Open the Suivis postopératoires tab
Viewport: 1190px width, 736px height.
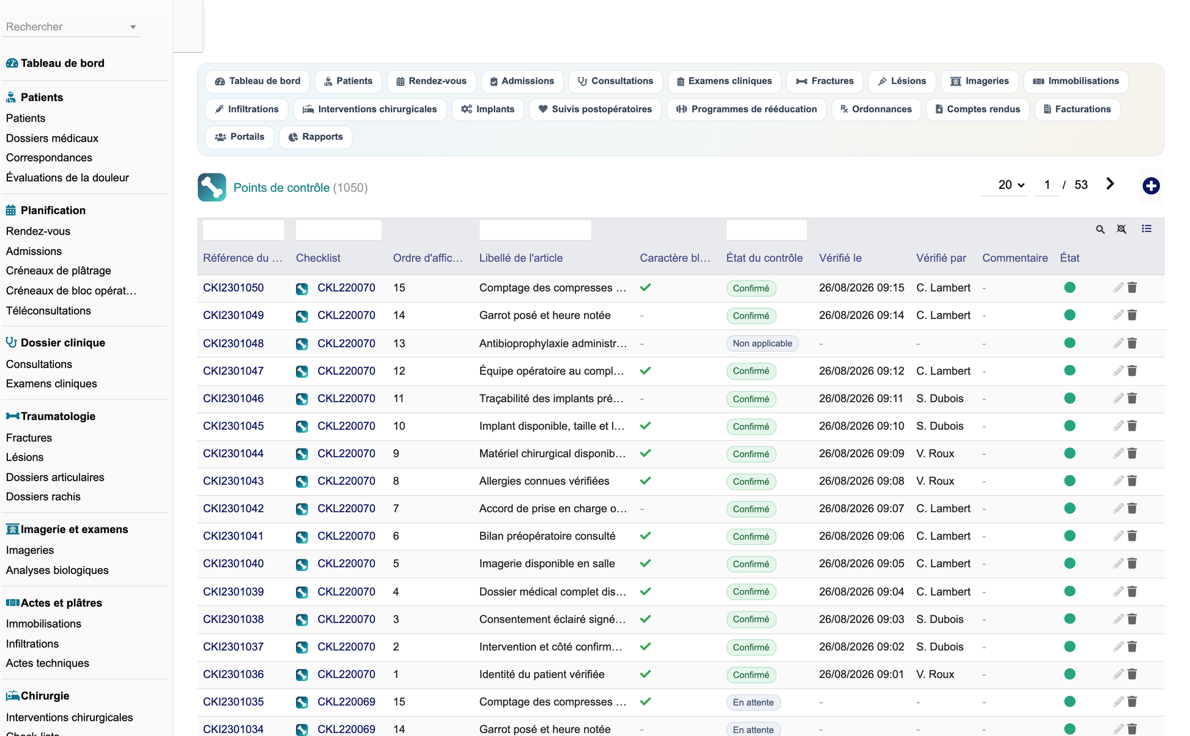[595, 109]
